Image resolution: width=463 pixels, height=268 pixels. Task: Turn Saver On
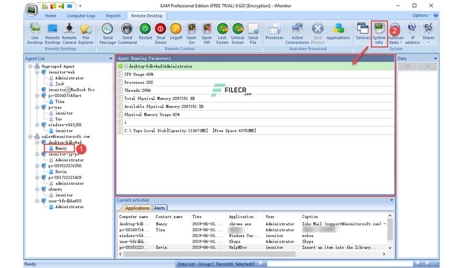pos(191,34)
